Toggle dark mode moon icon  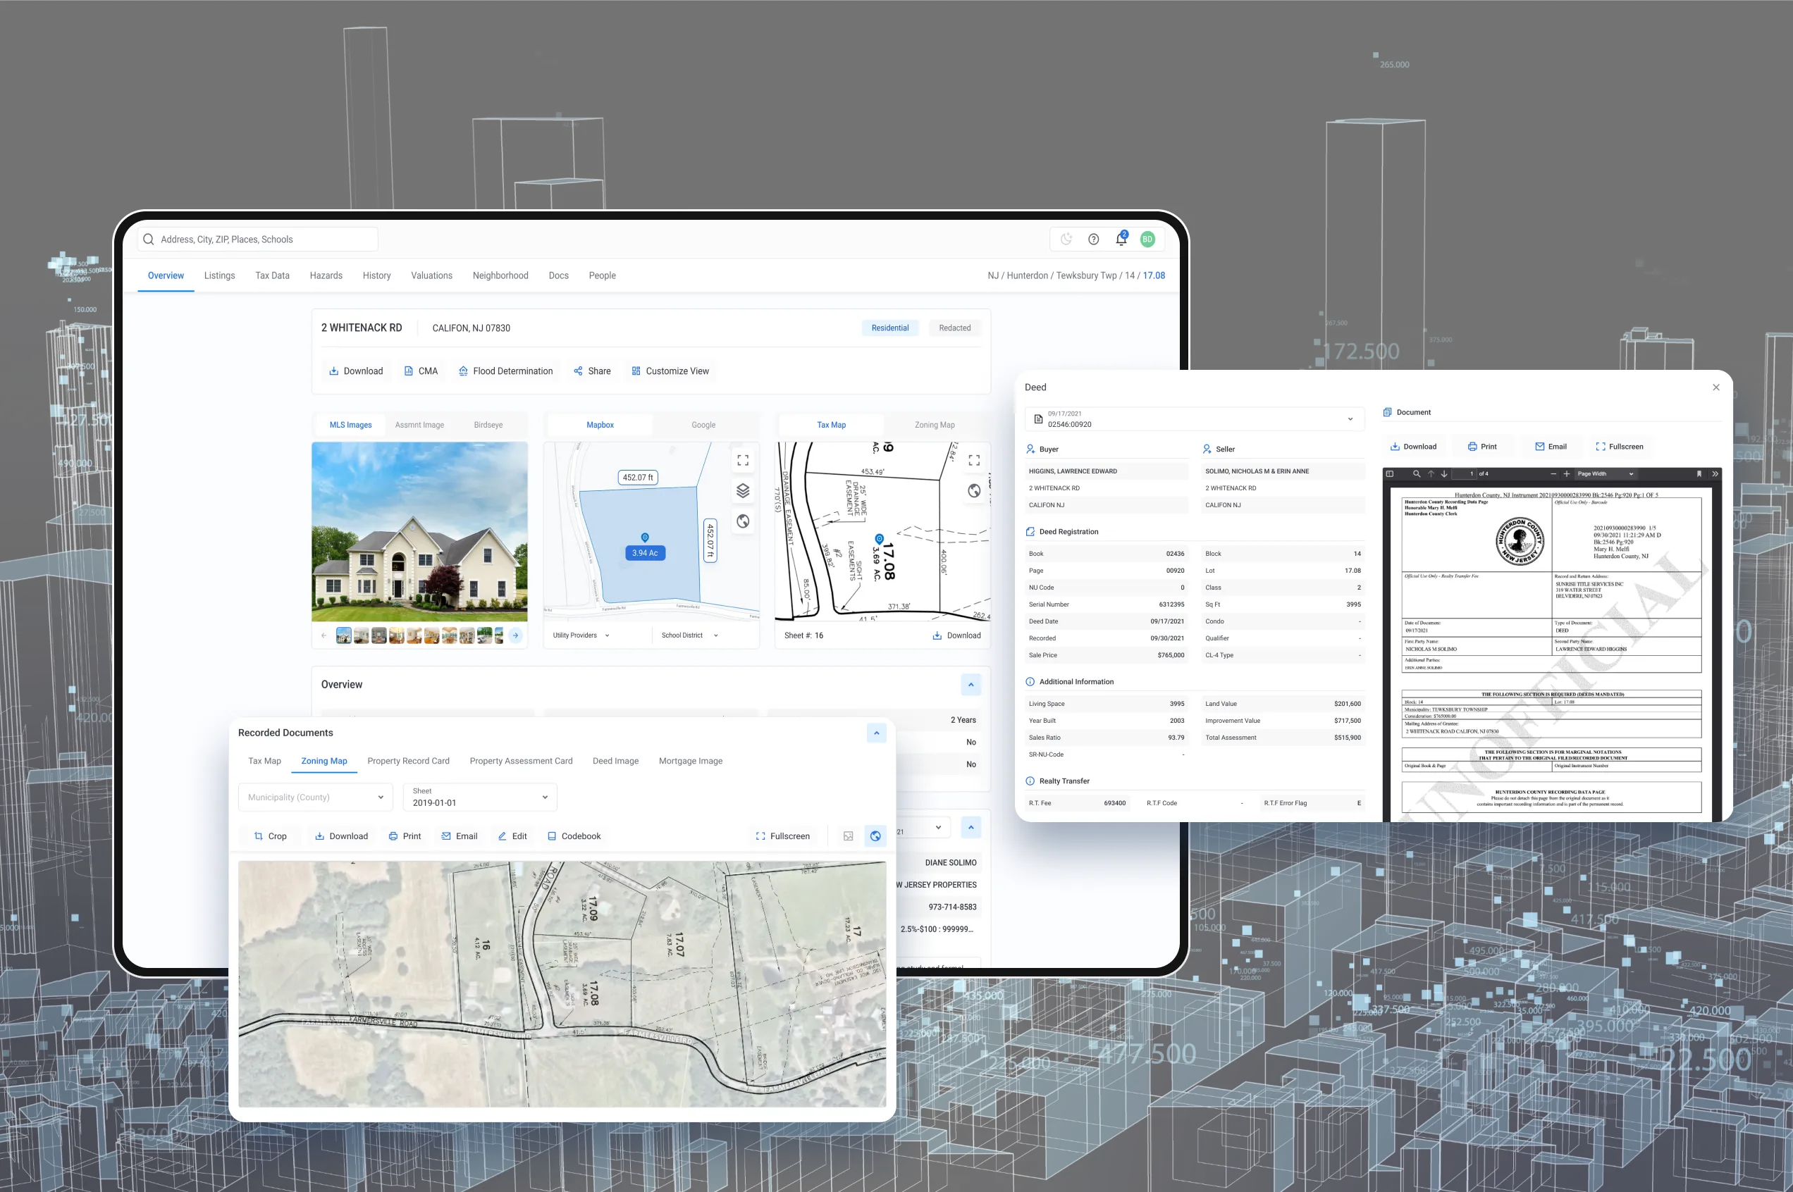click(1066, 240)
